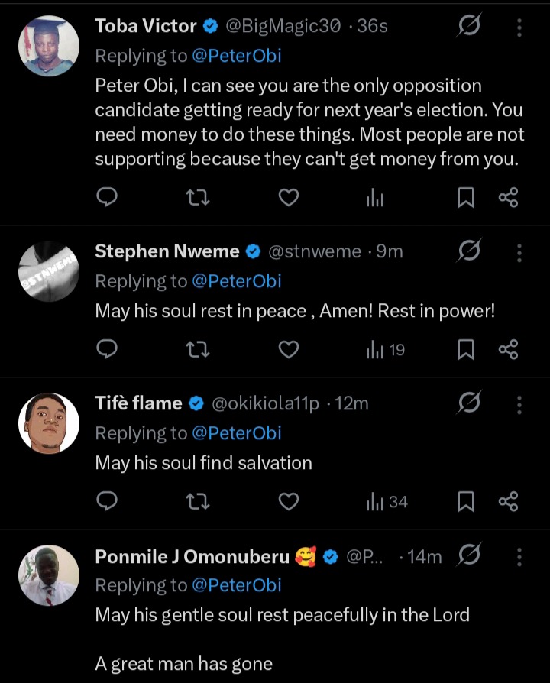Reply to Stephen Nweme's tweet
The image size is (550, 683).
(x=108, y=350)
